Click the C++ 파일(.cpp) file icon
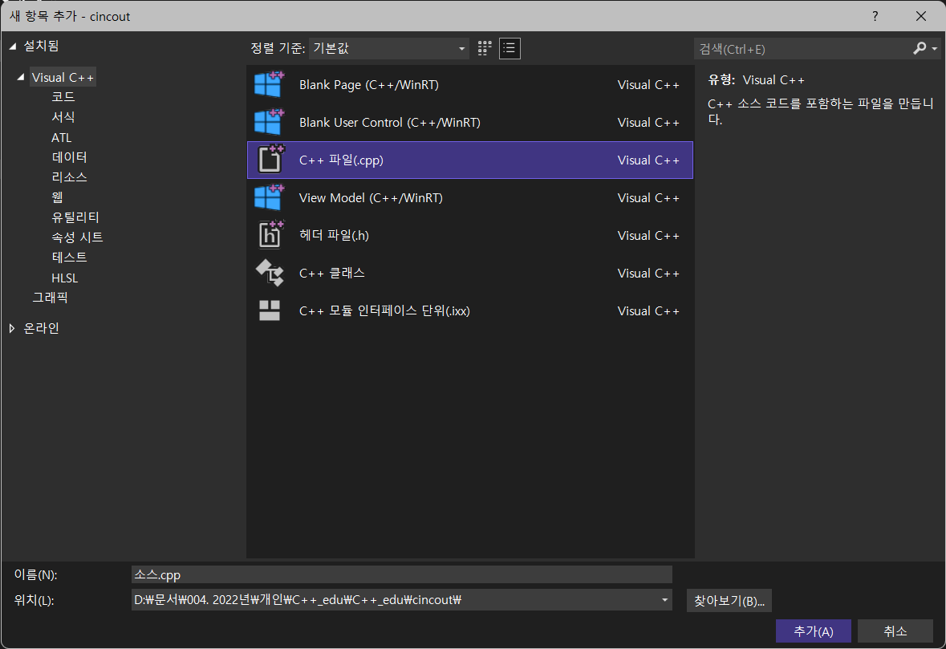 click(x=270, y=160)
